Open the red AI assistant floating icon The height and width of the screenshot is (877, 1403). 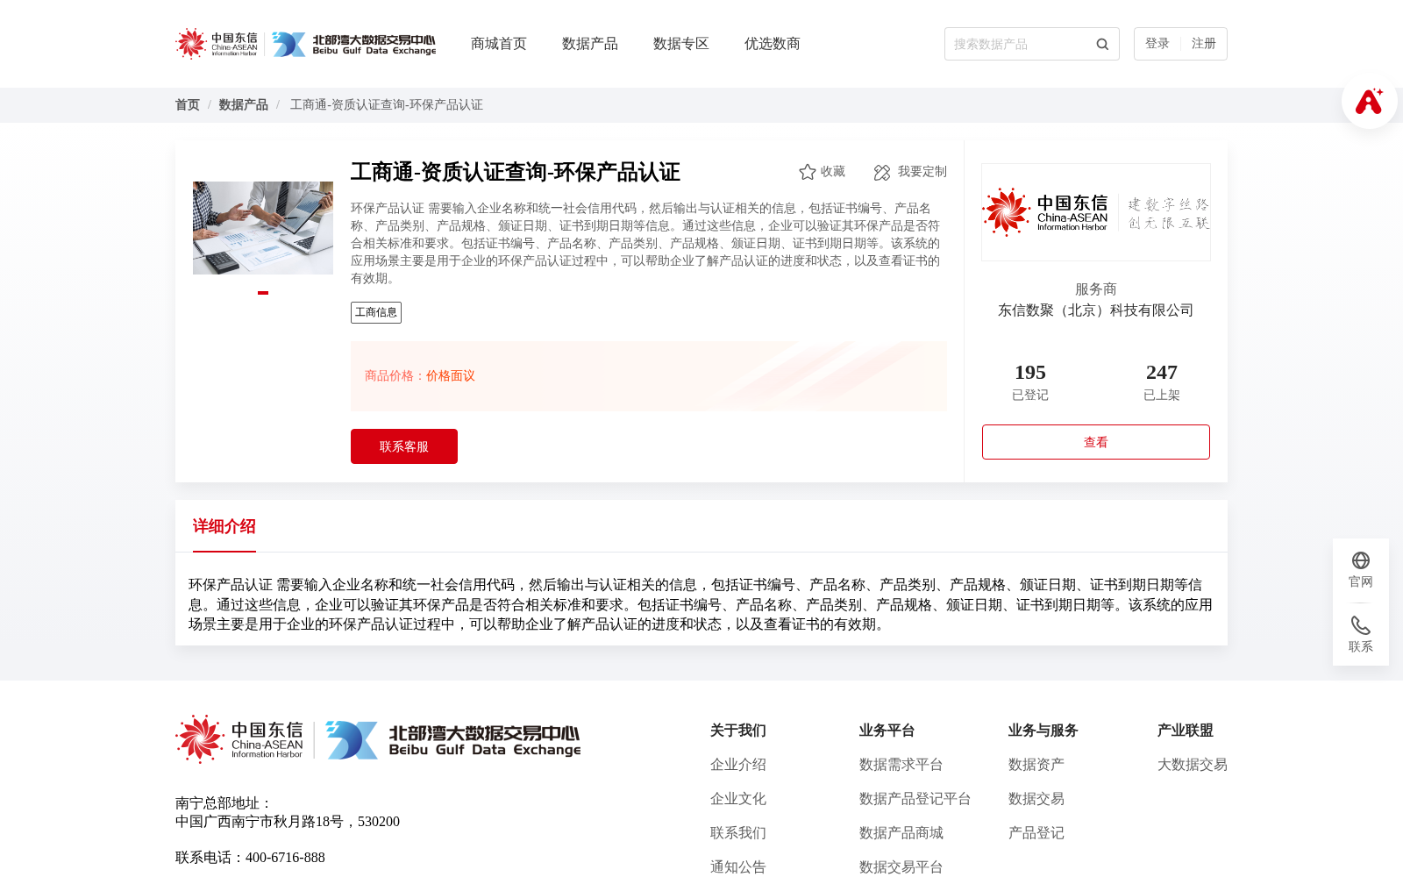1369,101
